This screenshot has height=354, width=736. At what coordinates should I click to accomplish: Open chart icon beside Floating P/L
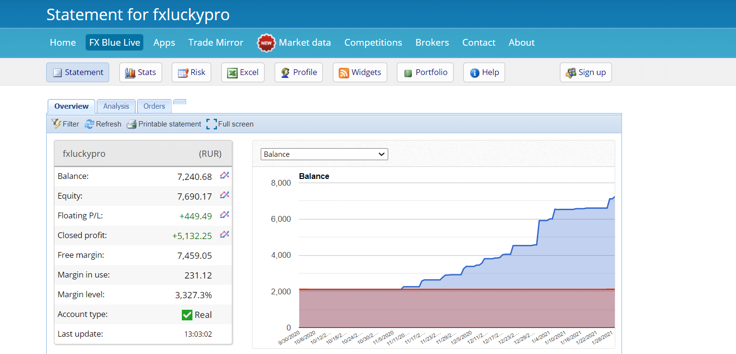[x=224, y=215]
